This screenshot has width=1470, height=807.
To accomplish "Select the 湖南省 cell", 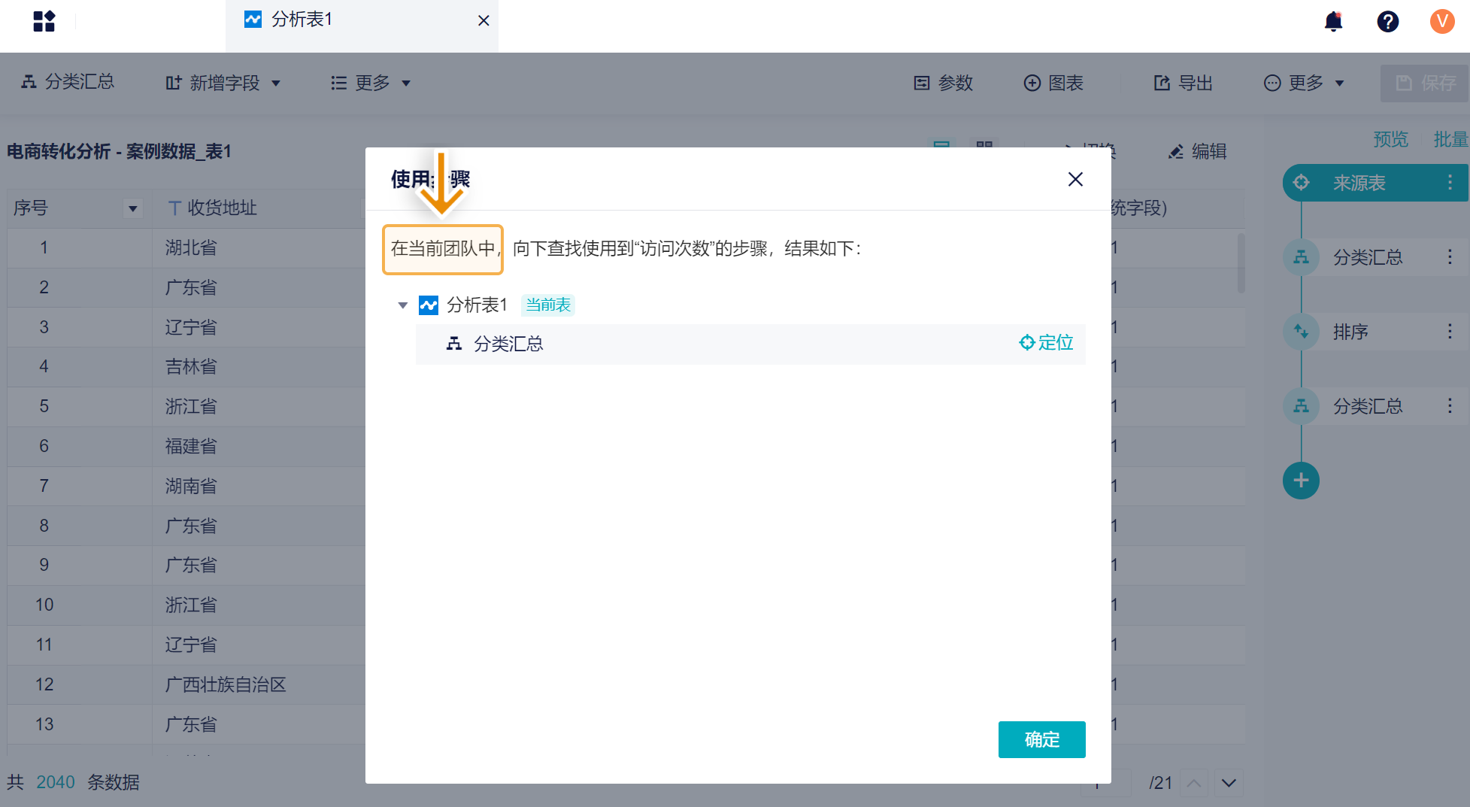I will pos(191,486).
